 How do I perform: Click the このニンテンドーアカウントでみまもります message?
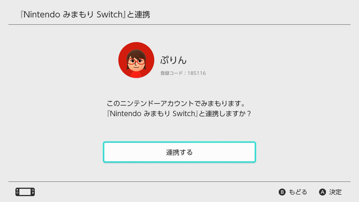click(176, 103)
